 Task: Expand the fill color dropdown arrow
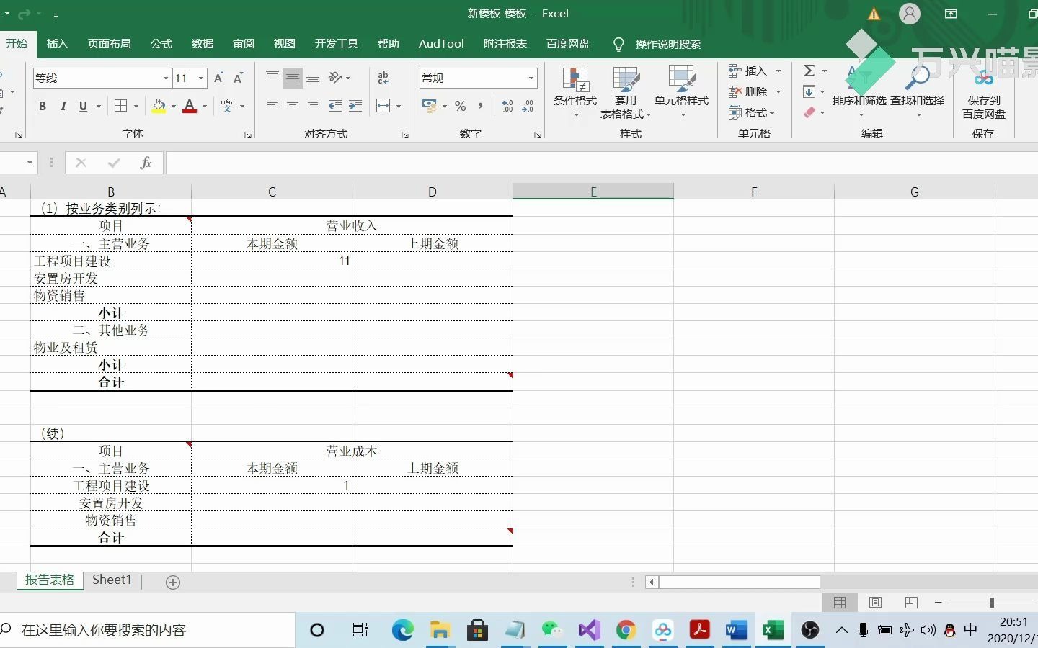click(x=174, y=106)
